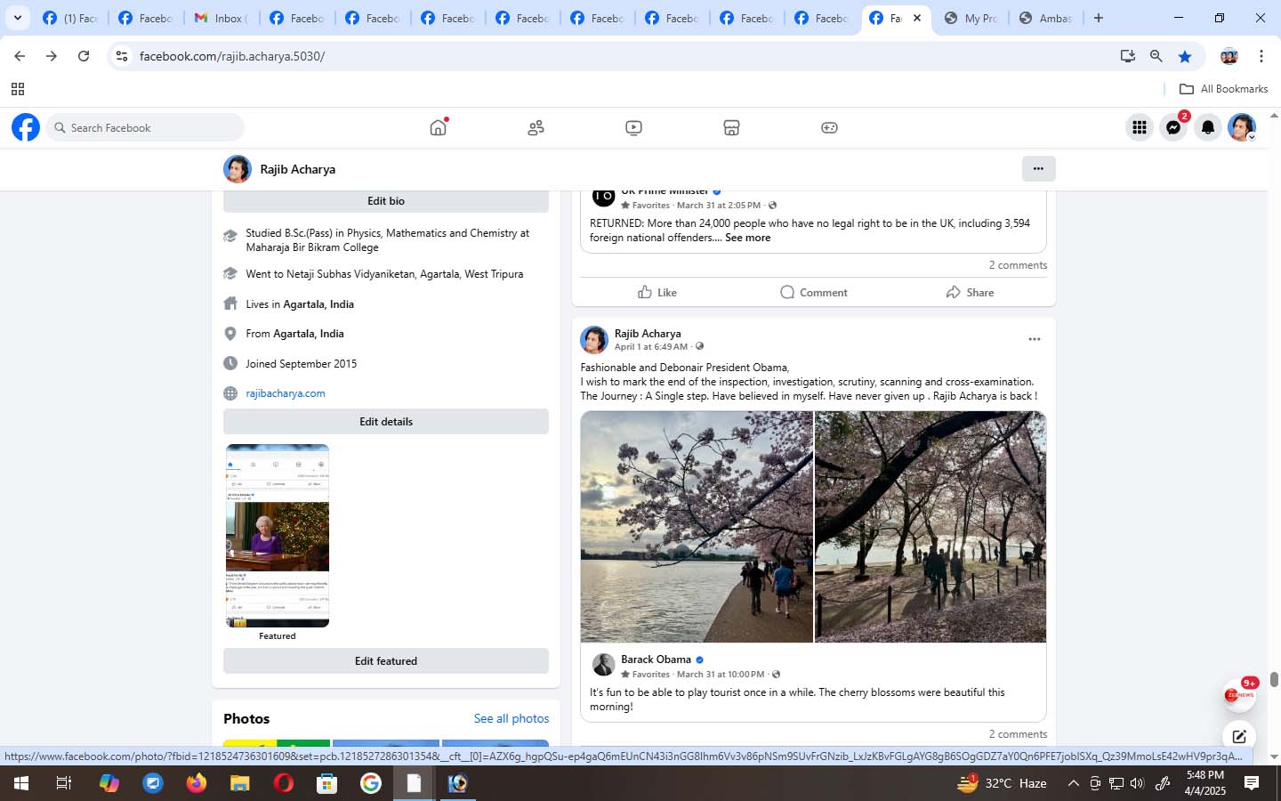Screen dimensions: 1281x801
Task: Switch to the (1) Face tab
Action: tap(69, 18)
